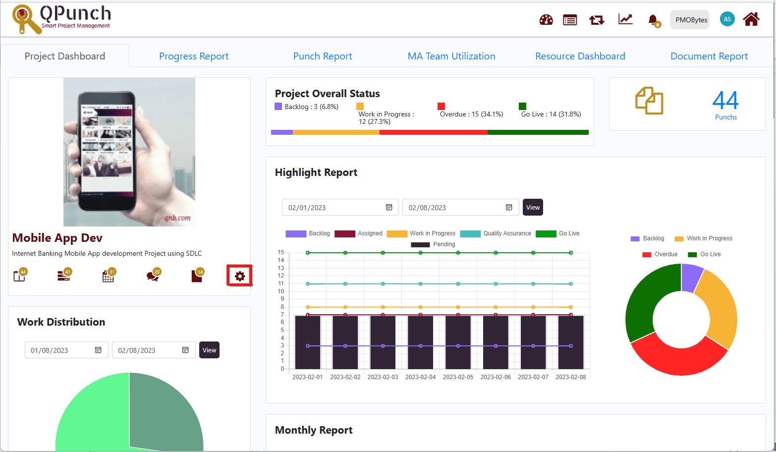Go to the home icon
Screen dimensions: 776x452
point(751,19)
